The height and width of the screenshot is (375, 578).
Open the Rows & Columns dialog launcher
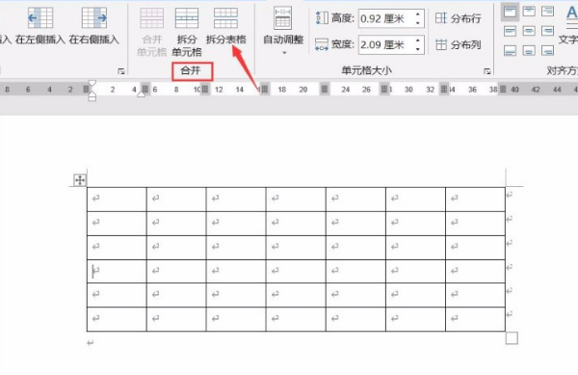tap(121, 71)
